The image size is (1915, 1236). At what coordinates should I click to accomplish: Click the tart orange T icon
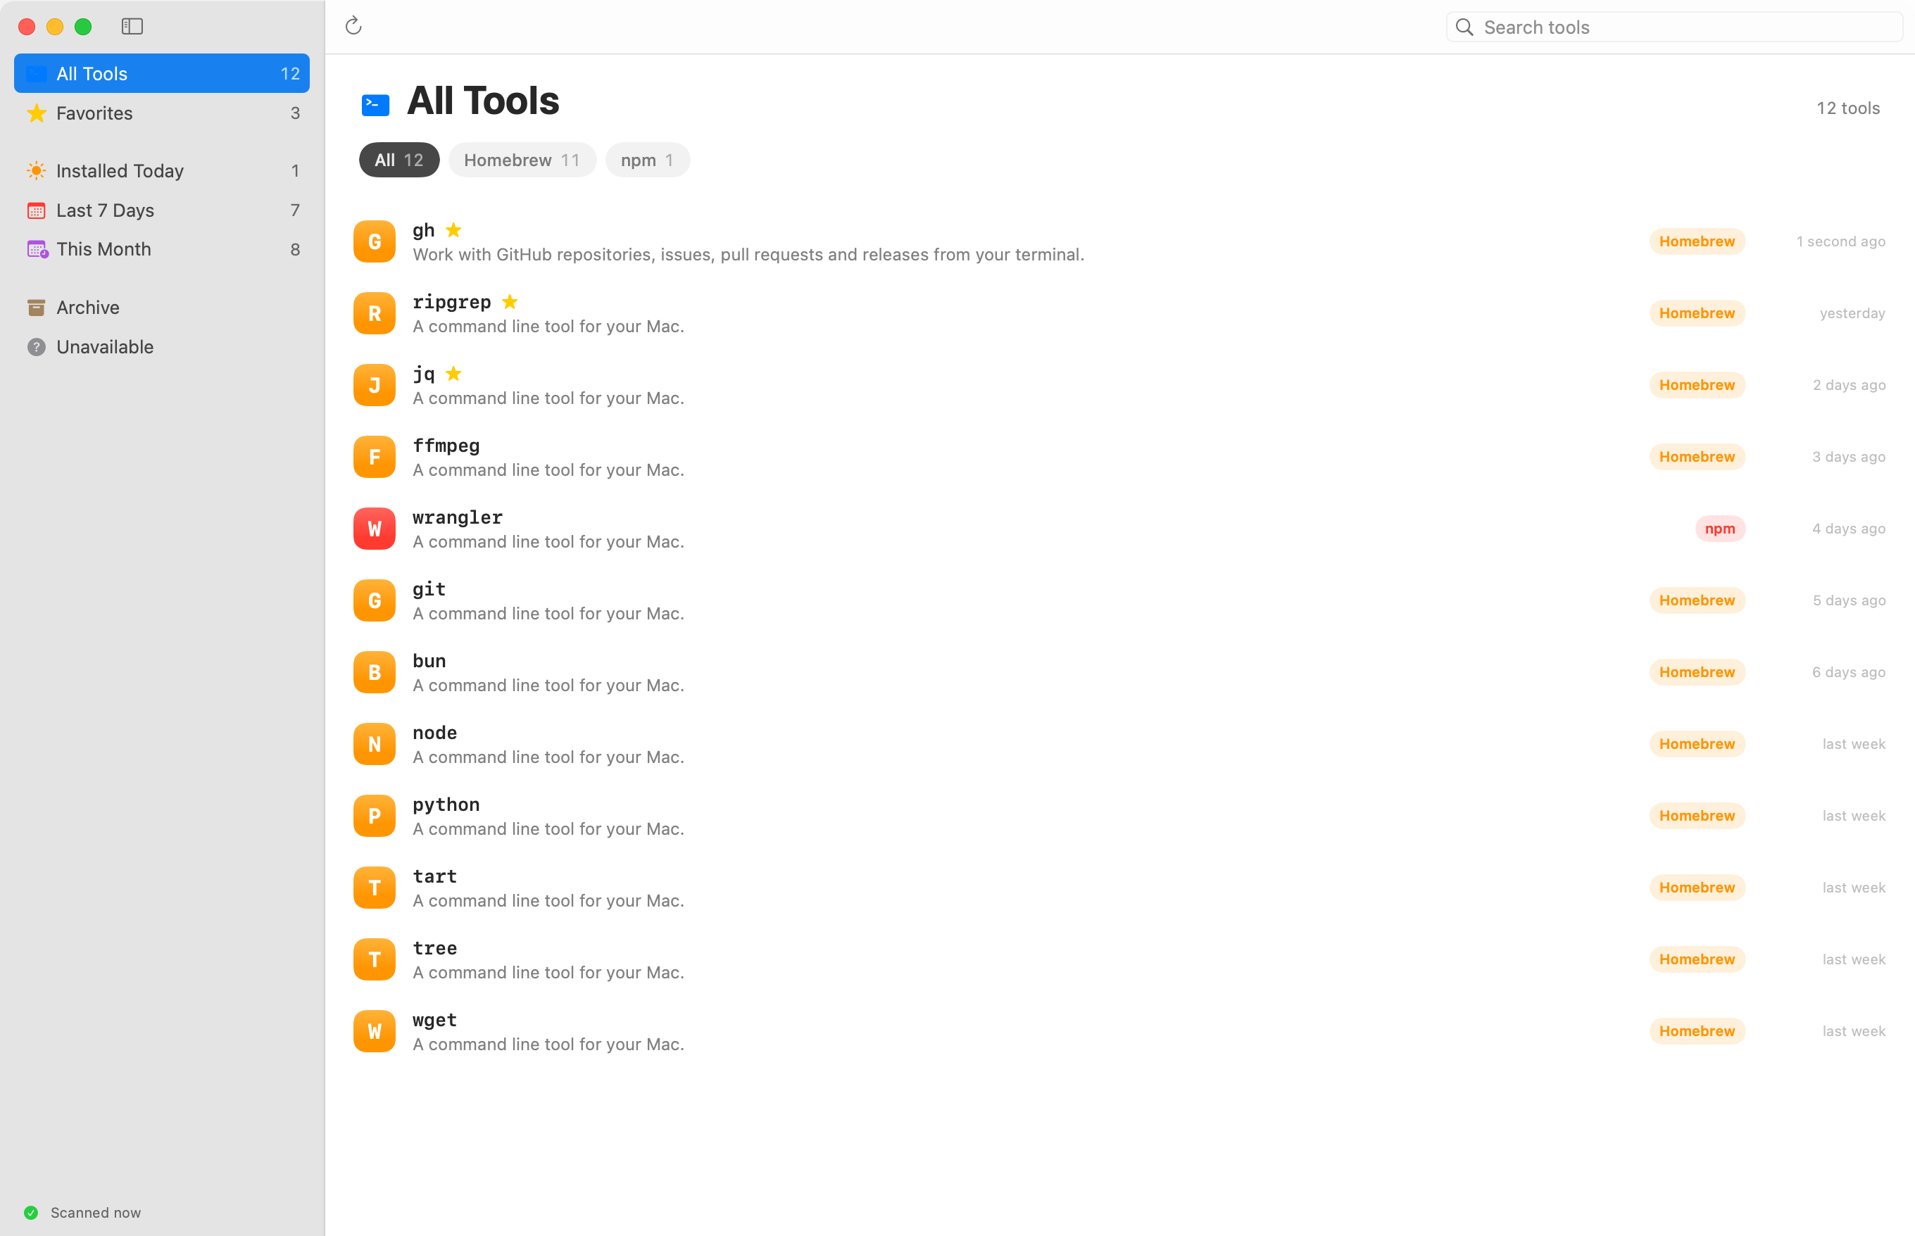pyautogui.click(x=375, y=888)
